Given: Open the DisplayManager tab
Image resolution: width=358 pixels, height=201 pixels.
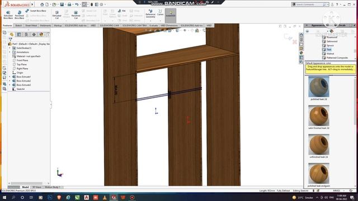Looking at the screenshot, I should 41,35.
